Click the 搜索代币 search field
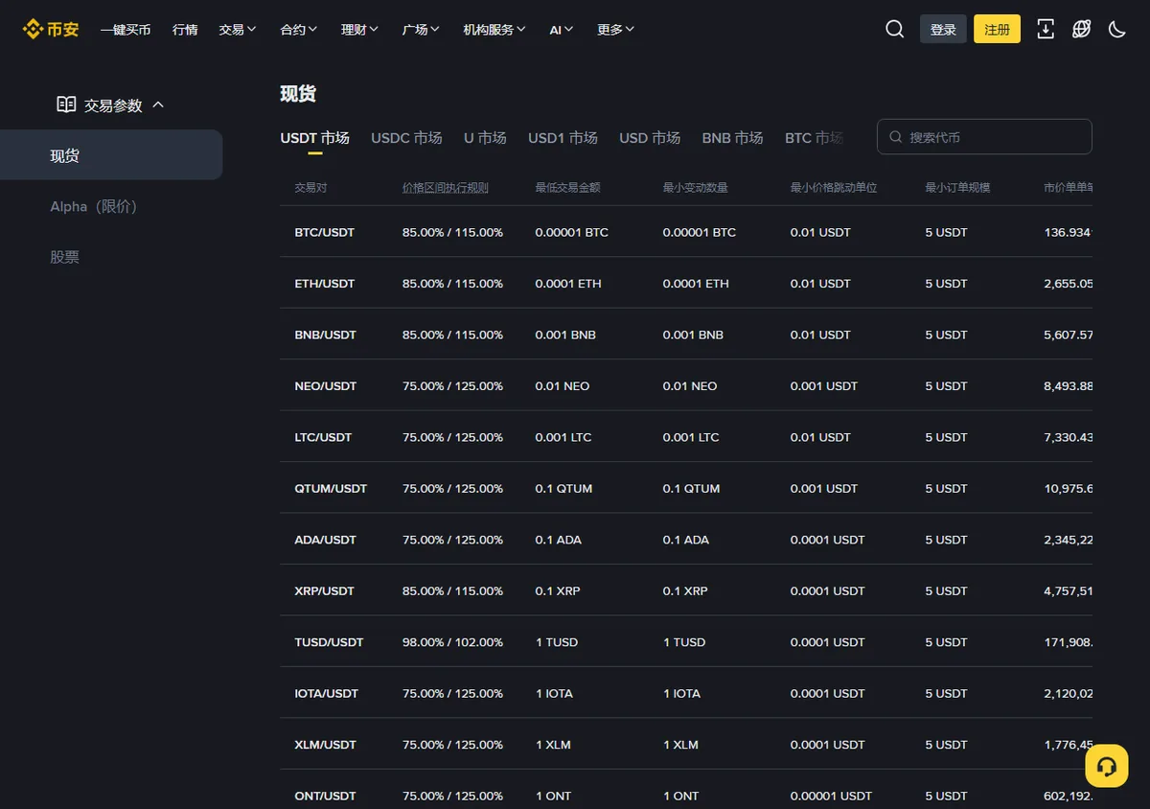Viewport: 1150px width, 809px height. [984, 136]
